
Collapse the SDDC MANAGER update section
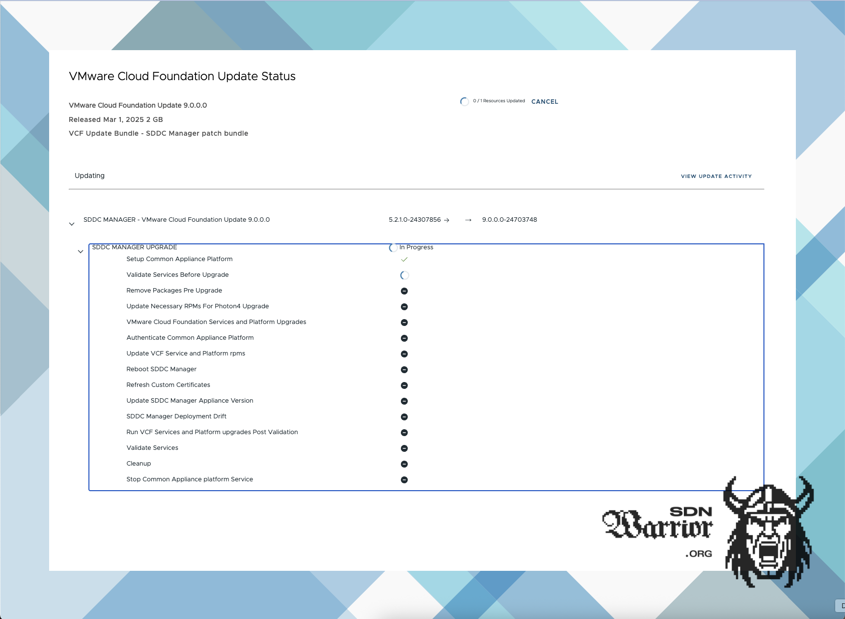click(x=71, y=224)
